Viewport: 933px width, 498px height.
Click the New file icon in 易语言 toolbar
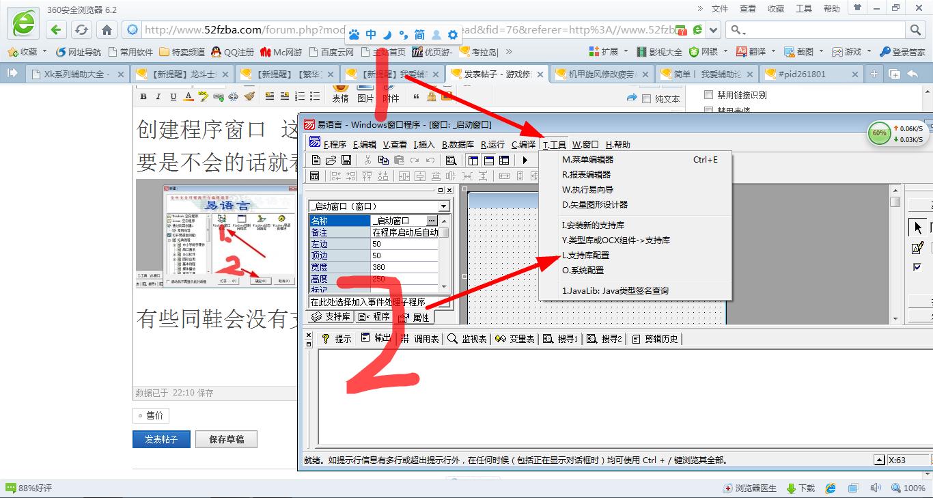click(x=316, y=161)
